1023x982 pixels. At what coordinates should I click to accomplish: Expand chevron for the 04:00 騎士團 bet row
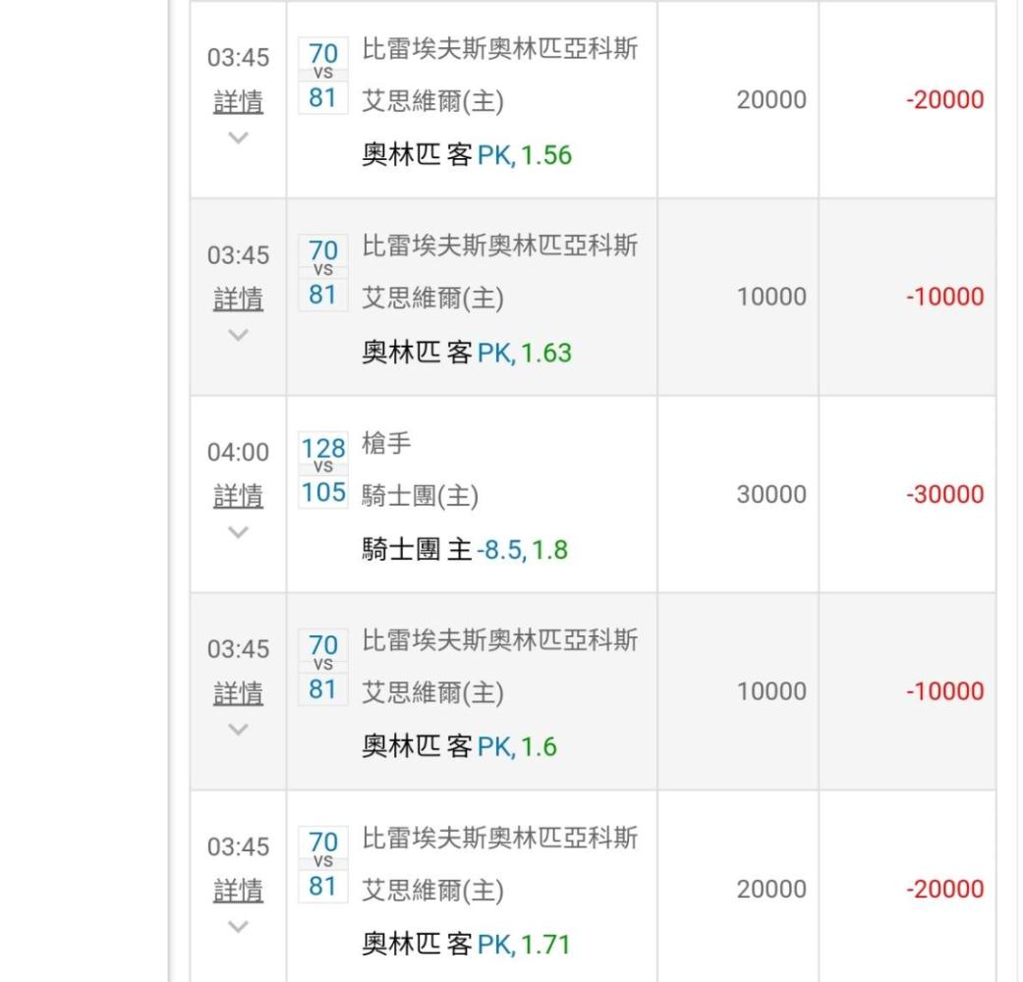point(238,532)
